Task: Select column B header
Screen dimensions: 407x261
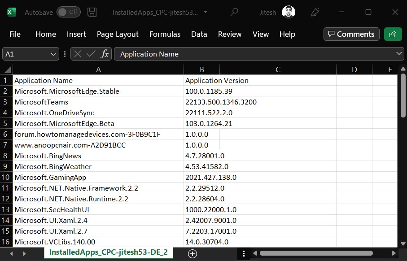Action: pyautogui.click(x=201, y=70)
